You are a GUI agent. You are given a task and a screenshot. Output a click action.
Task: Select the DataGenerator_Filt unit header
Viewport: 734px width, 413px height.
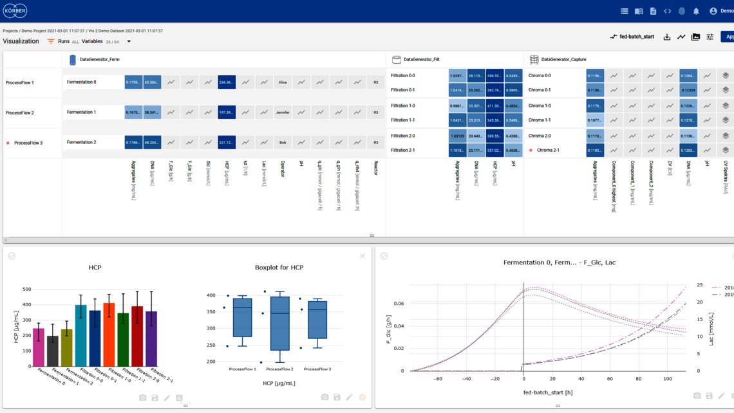(x=421, y=59)
